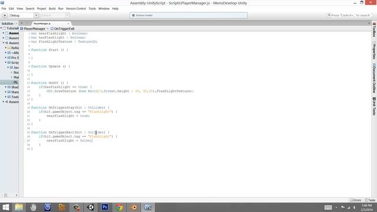Open the Help menu
Viewport: 377px width, 212px height.
pos(115,9)
